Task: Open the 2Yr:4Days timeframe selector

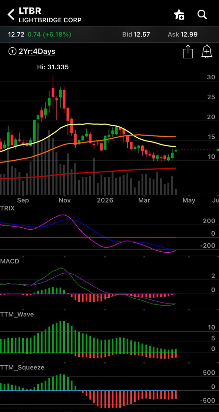Action: 37,51
